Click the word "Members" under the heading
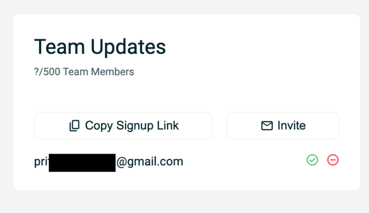This screenshot has height=213, width=369. click(x=112, y=72)
